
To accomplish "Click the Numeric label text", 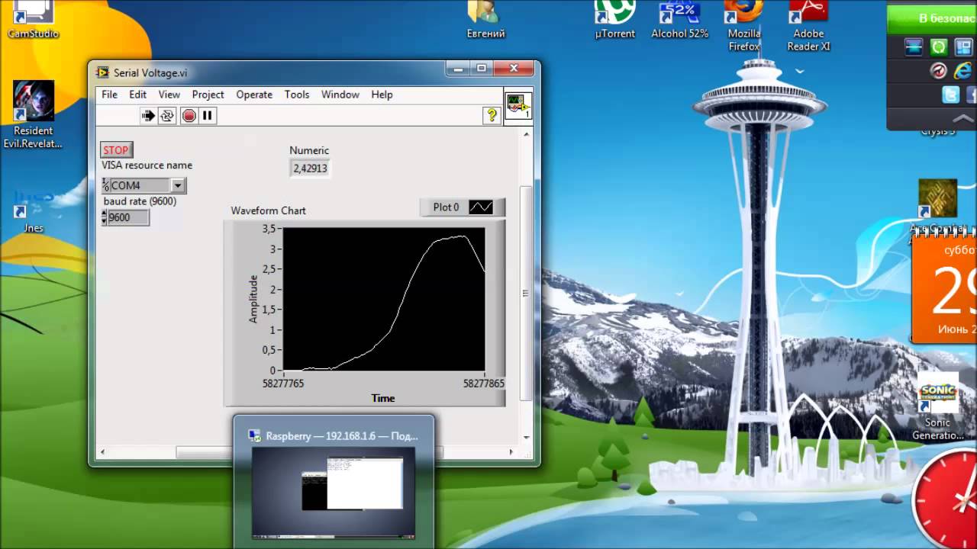I will coord(309,151).
